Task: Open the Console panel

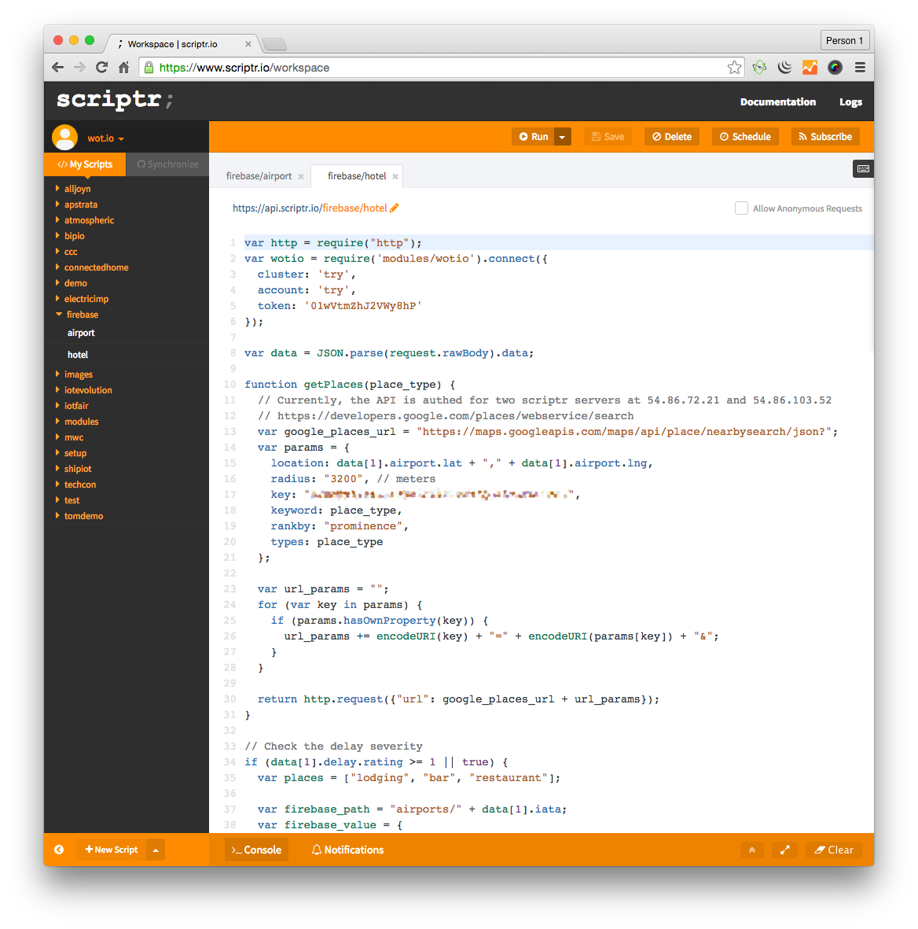Action: point(255,850)
